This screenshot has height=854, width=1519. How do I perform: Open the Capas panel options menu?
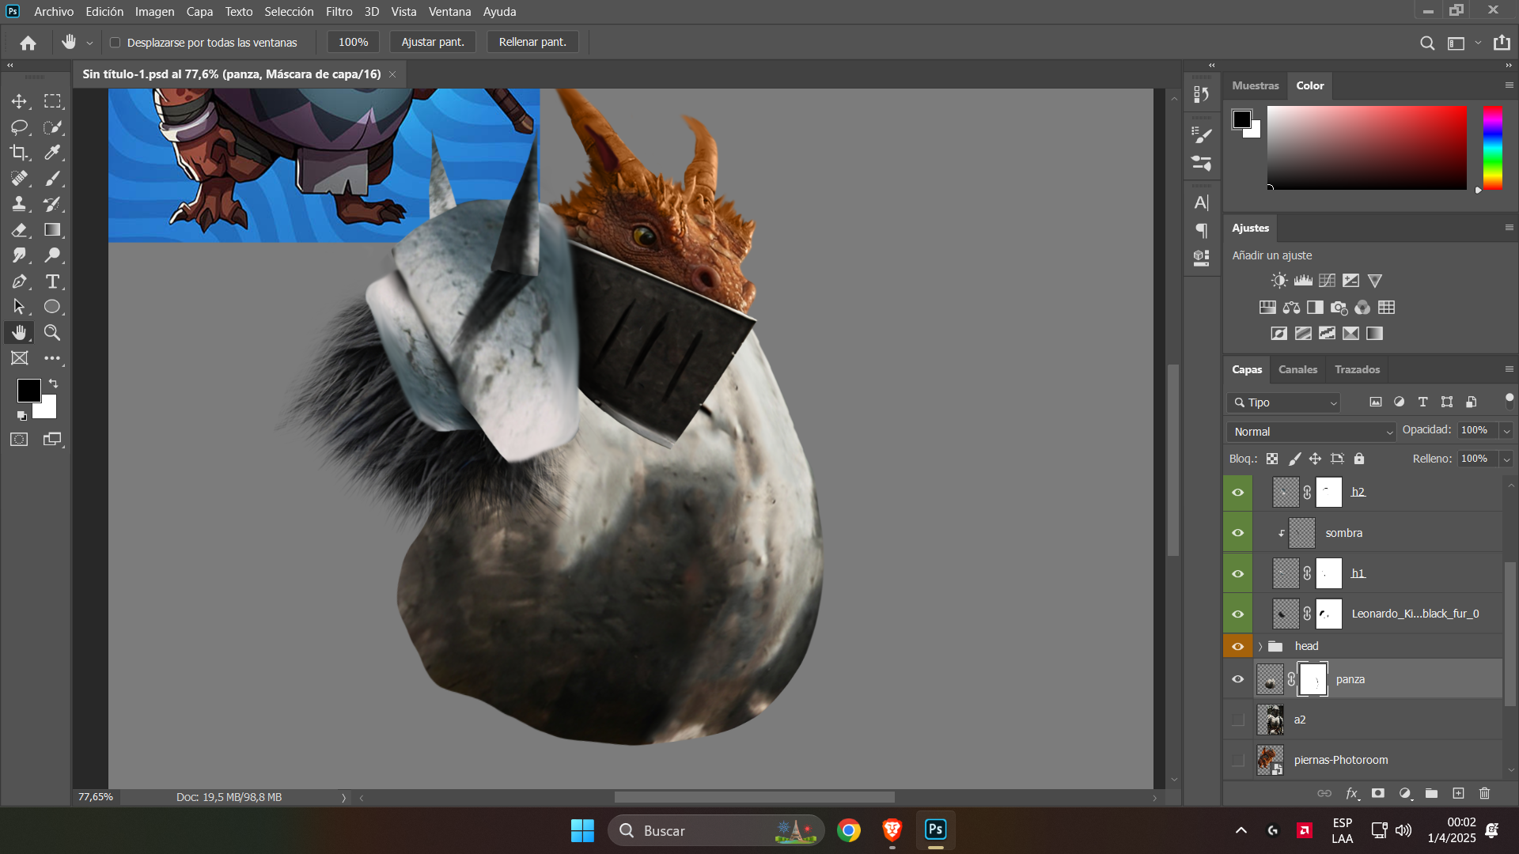[x=1509, y=369]
